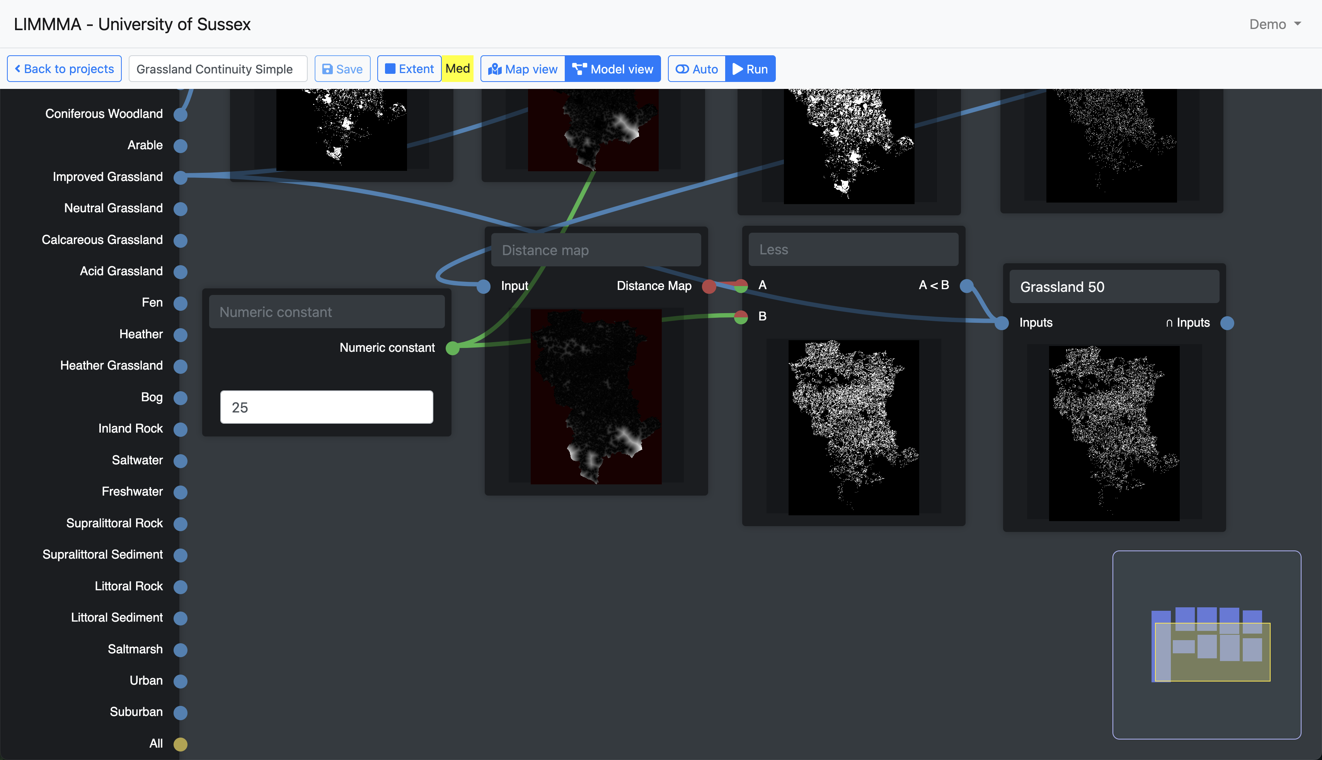Click Numeric constant green output socket
Viewport: 1322px width, 760px height.
[x=453, y=348]
